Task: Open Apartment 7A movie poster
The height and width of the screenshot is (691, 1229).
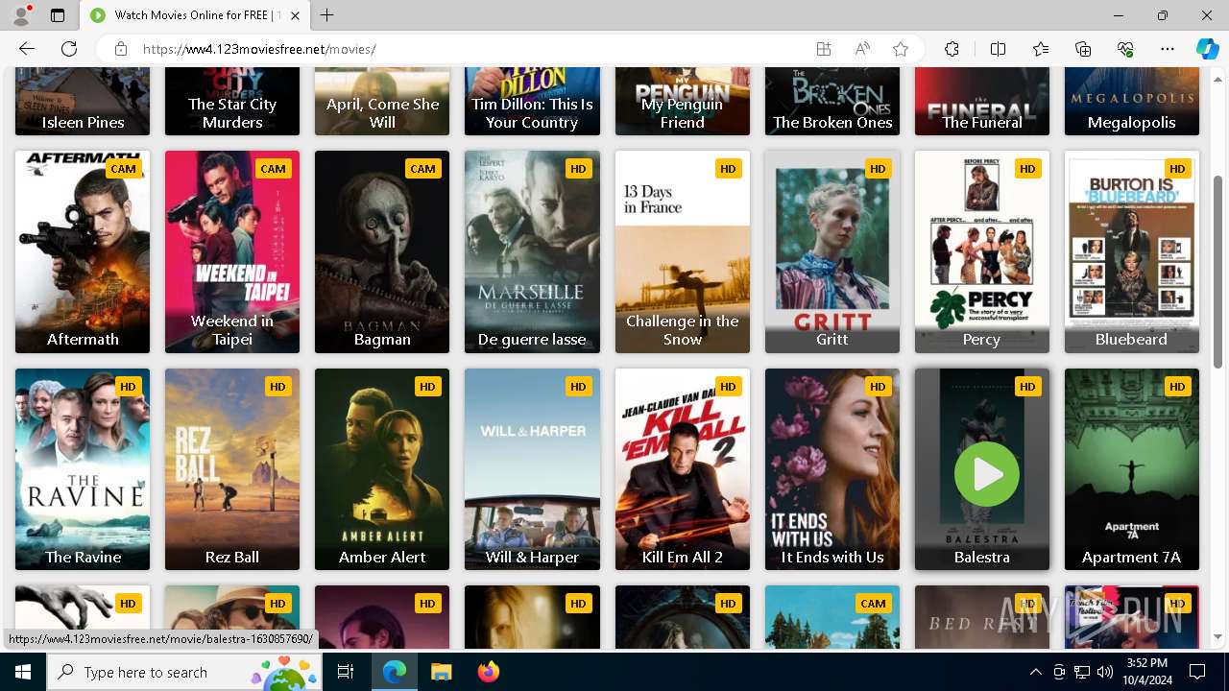Action: click(1132, 469)
